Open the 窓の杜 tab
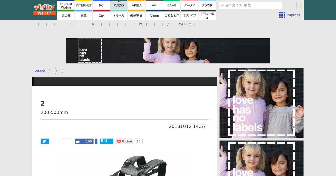336x176 pixels. [x=66, y=15]
